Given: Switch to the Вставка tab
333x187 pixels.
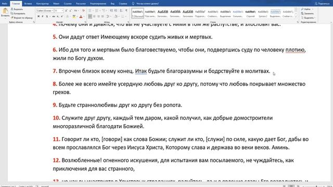Looking at the screenshot, I should (28, 4).
